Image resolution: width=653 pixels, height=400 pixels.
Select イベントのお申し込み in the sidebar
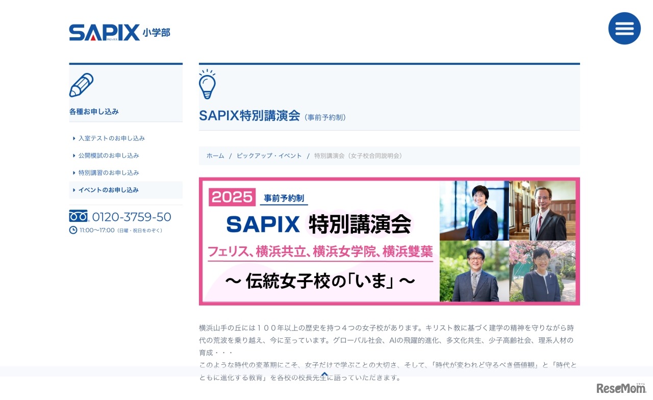(109, 190)
